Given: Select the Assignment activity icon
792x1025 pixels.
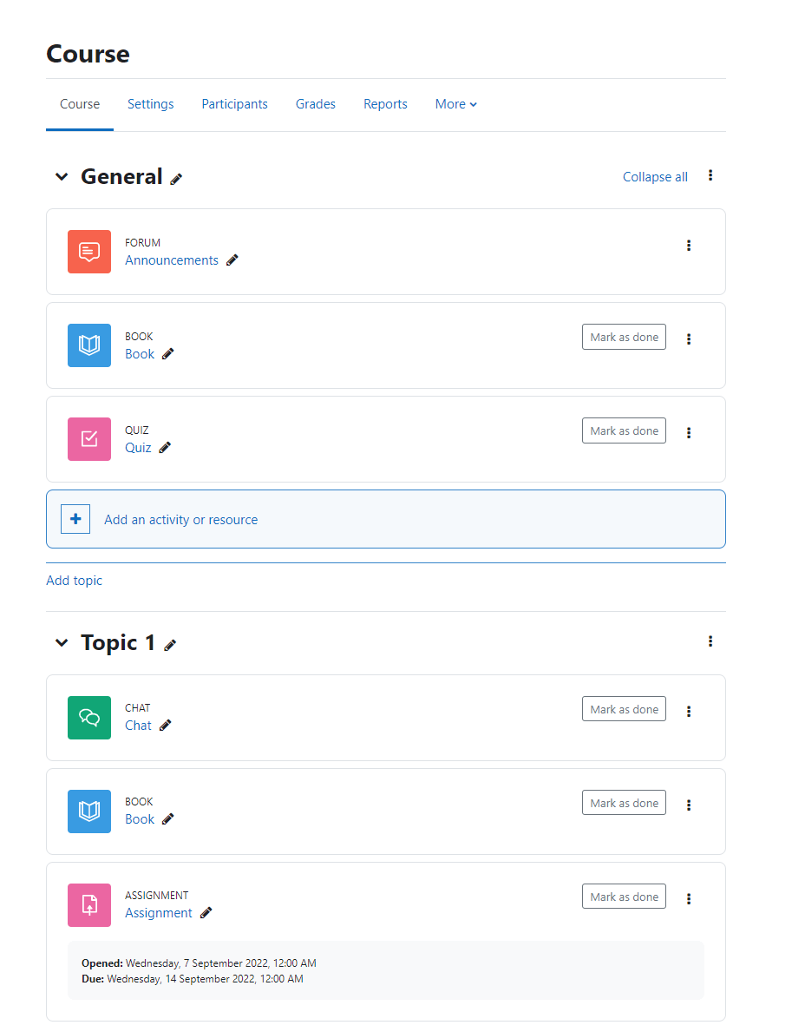Looking at the screenshot, I should click(88, 905).
